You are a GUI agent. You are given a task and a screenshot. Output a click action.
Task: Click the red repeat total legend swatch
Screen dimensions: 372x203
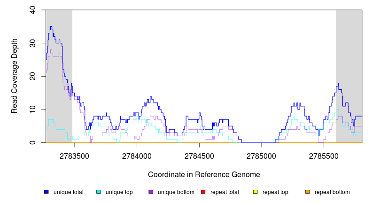point(203,192)
